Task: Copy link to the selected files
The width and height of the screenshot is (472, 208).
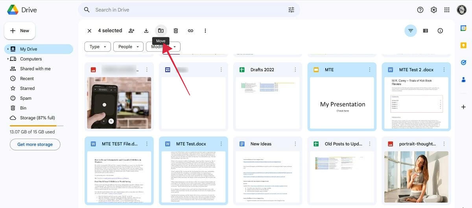Action: pos(190,31)
